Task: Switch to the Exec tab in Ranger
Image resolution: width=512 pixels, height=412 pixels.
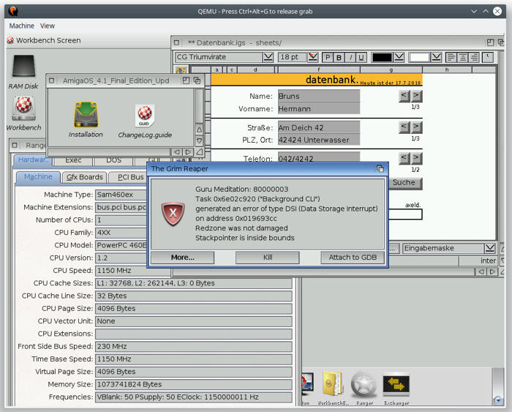Action: click(73, 160)
